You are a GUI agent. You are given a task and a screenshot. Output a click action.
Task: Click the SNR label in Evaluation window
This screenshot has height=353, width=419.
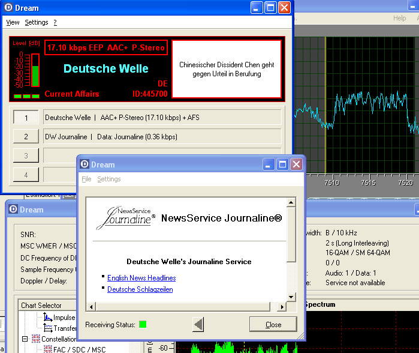click(28, 235)
